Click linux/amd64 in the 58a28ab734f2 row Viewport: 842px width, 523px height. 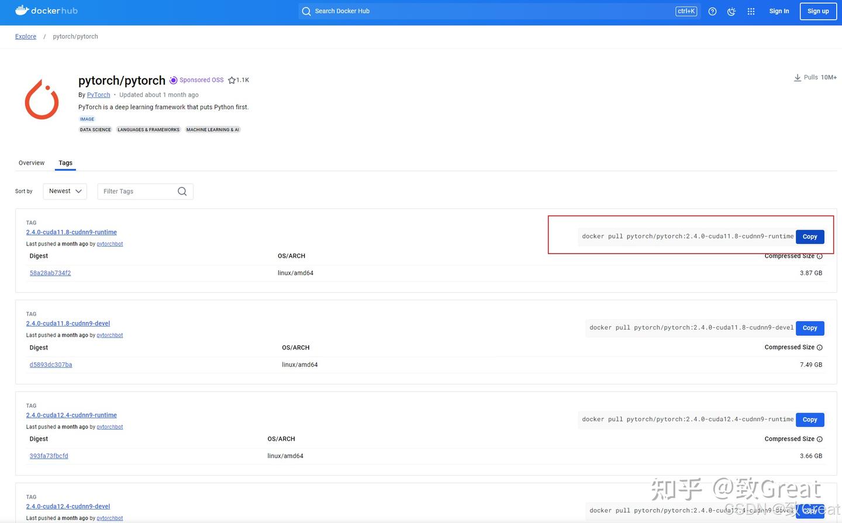pos(295,273)
